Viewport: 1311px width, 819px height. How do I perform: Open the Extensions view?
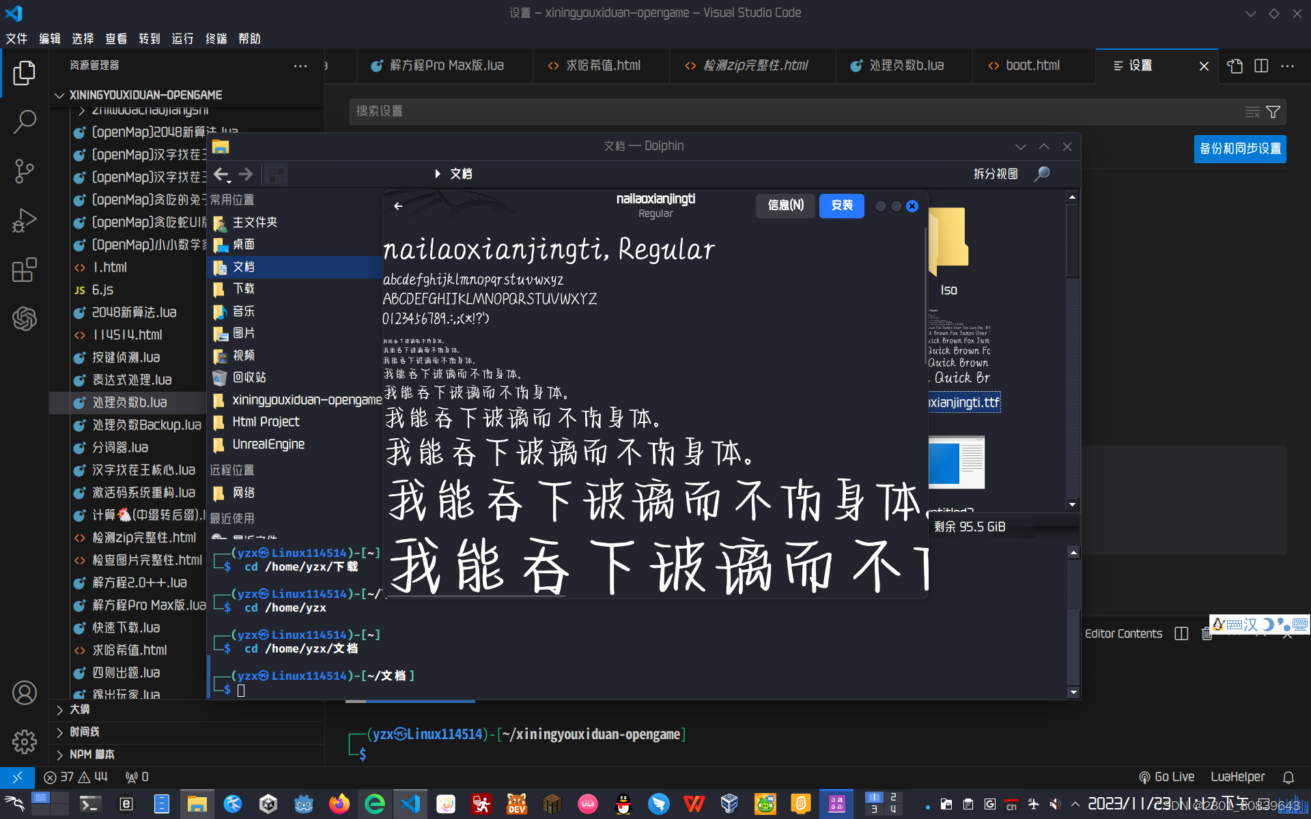click(25, 270)
